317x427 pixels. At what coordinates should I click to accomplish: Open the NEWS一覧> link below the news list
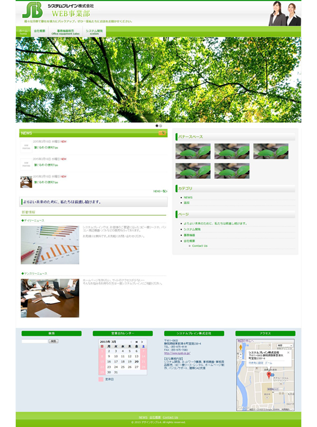pyautogui.click(x=160, y=191)
